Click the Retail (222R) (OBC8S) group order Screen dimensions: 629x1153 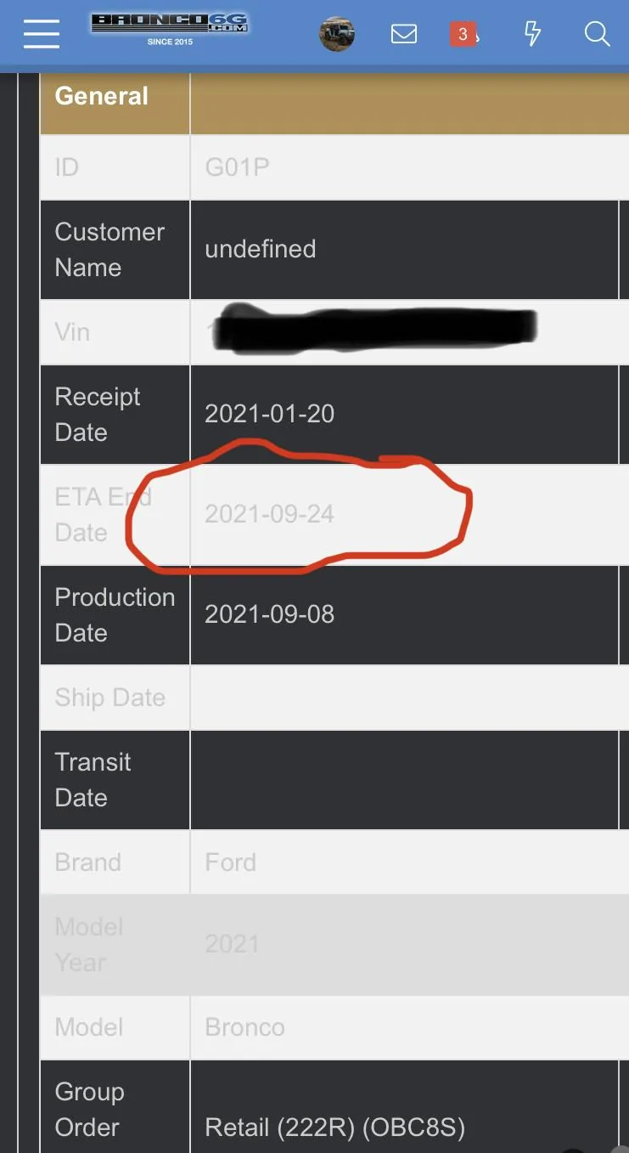[335, 1128]
